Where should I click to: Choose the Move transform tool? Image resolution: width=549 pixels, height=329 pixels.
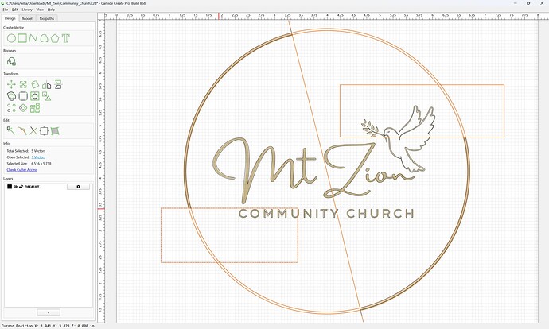pos(11,84)
